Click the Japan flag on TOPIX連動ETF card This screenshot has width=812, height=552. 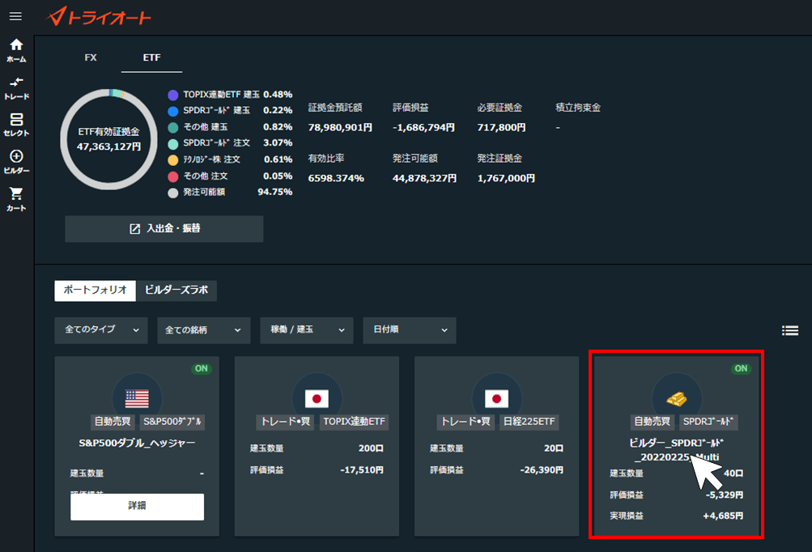coord(317,398)
